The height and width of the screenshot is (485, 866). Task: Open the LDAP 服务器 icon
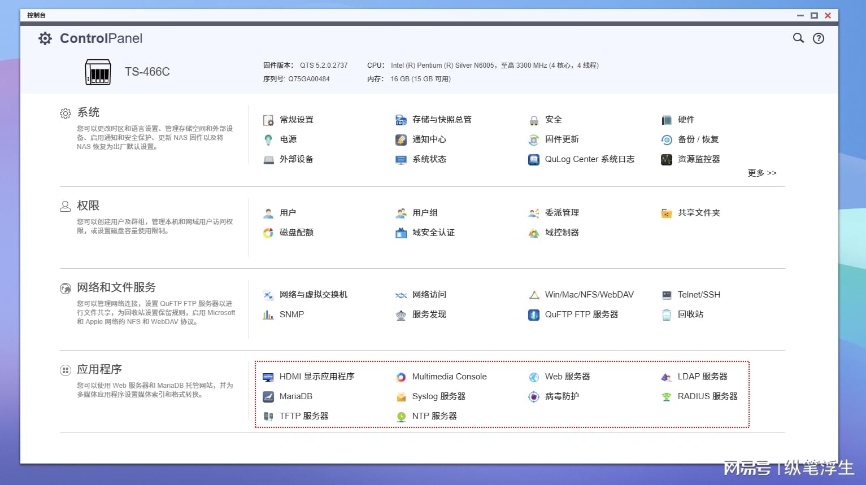point(667,377)
